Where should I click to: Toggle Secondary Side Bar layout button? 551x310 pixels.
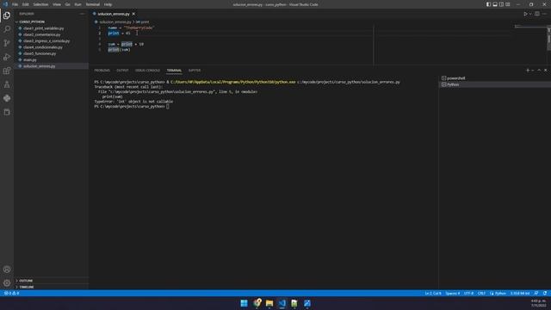point(501,4)
